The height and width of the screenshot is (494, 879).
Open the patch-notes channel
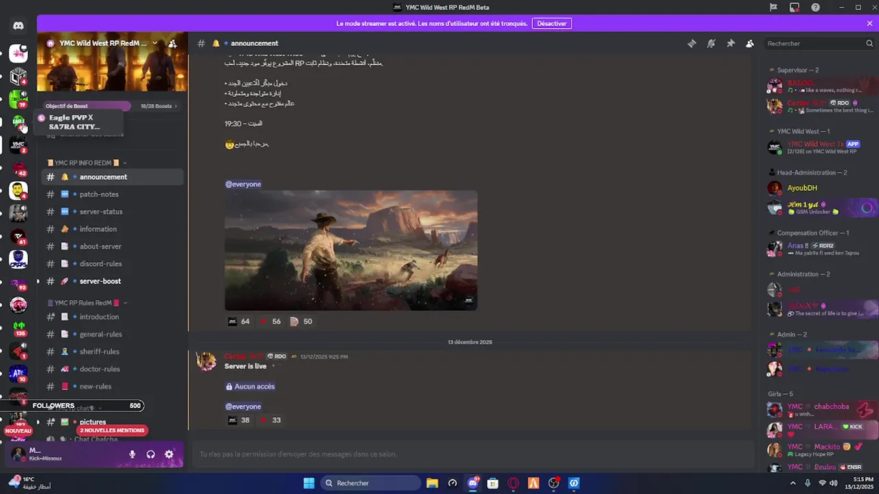pos(112,194)
